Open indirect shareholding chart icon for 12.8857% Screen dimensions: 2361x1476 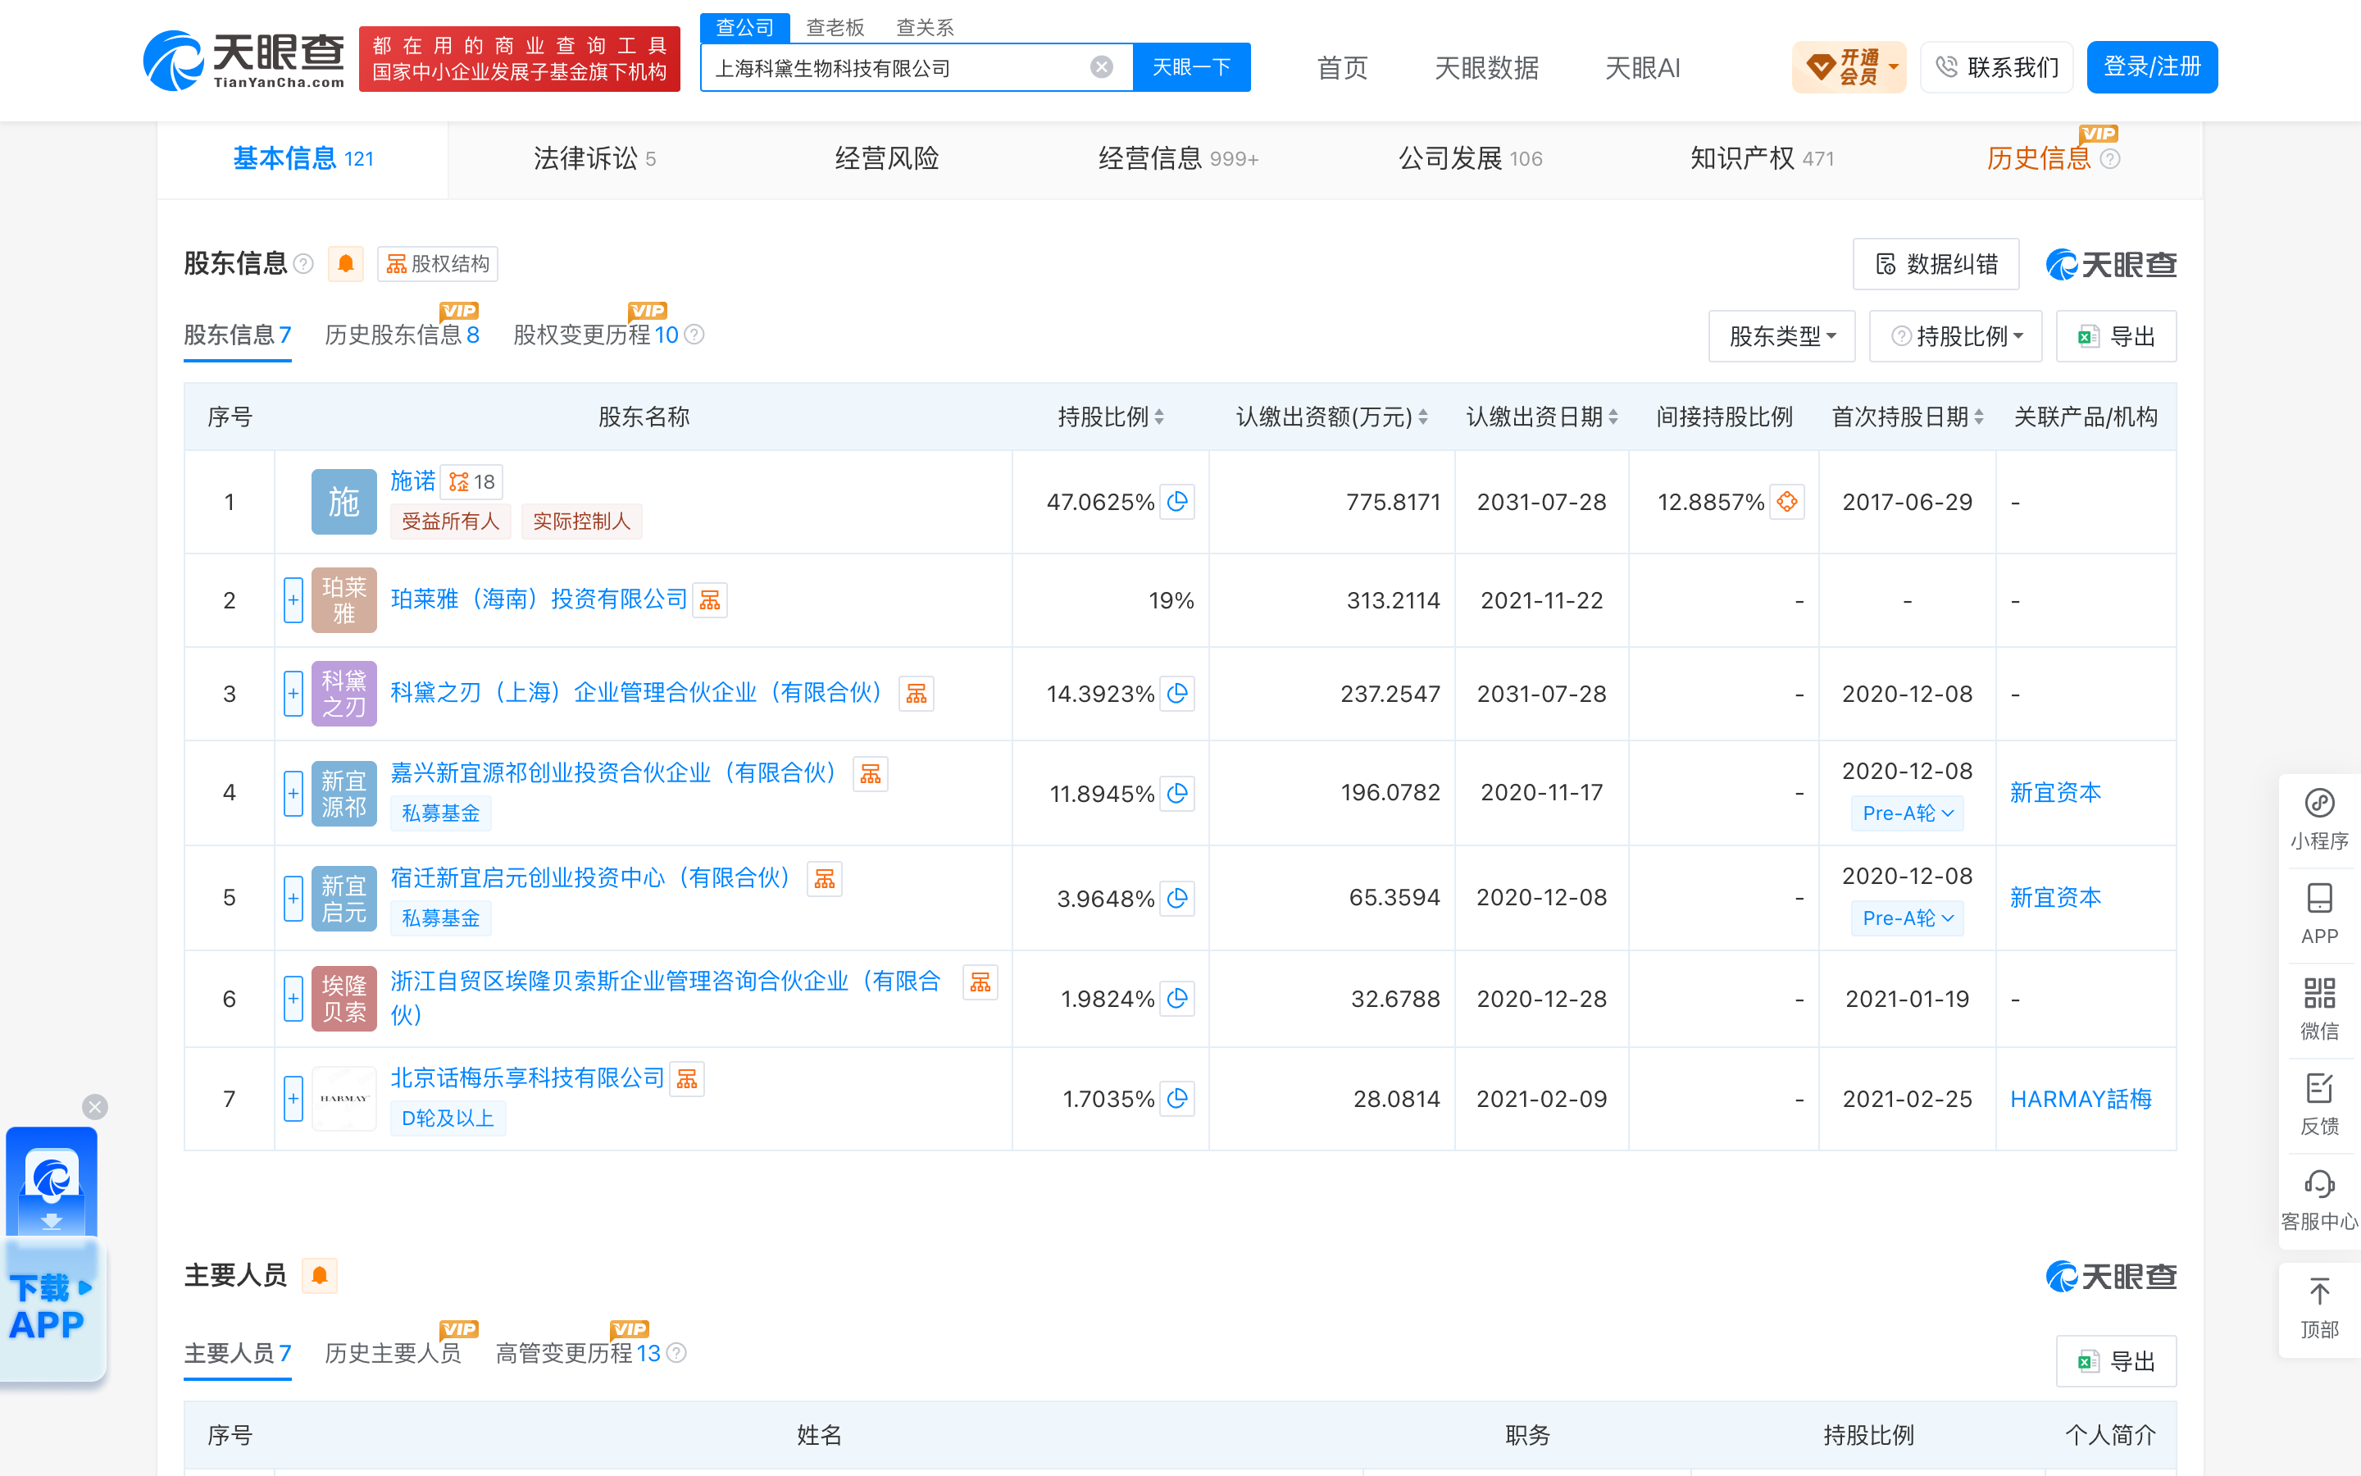click(x=1786, y=502)
